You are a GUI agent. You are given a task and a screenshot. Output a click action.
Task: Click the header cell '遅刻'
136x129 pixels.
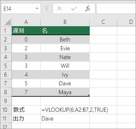pyautogui.click(x=26, y=30)
